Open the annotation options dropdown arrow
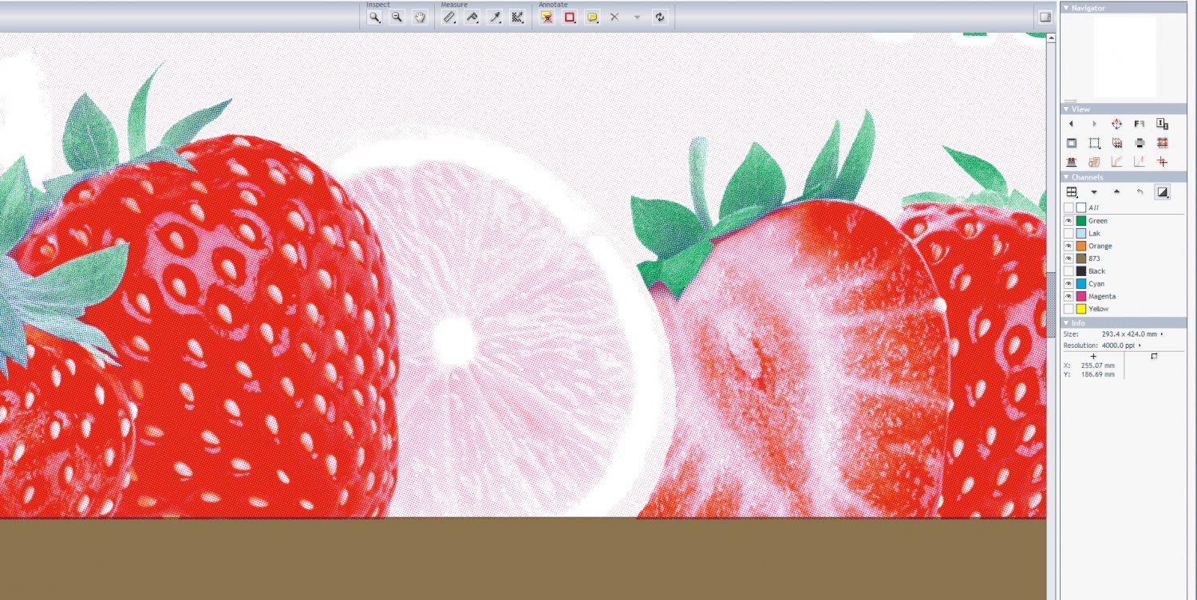The width and height of the screenshot is (1197, 600). 637,17
